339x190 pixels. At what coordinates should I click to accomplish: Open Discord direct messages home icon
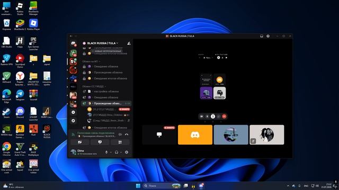(x=73, y=43)
